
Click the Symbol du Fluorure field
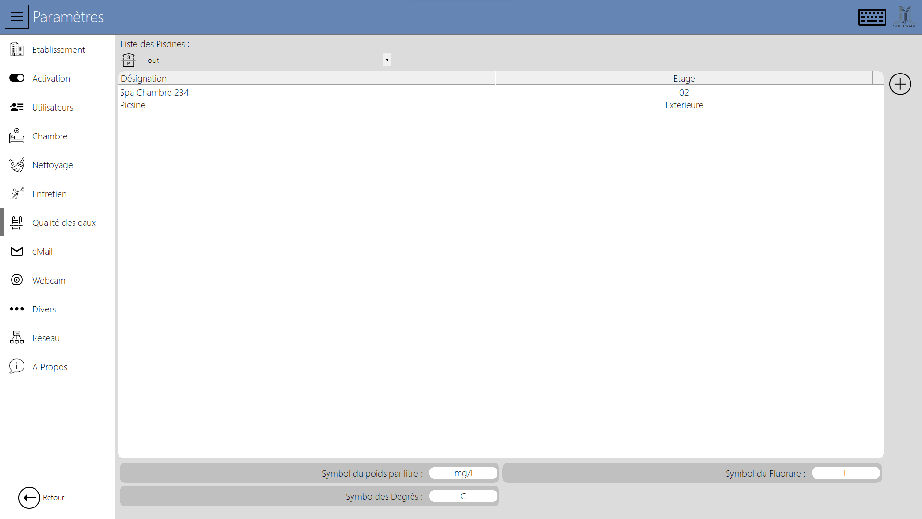845,473
